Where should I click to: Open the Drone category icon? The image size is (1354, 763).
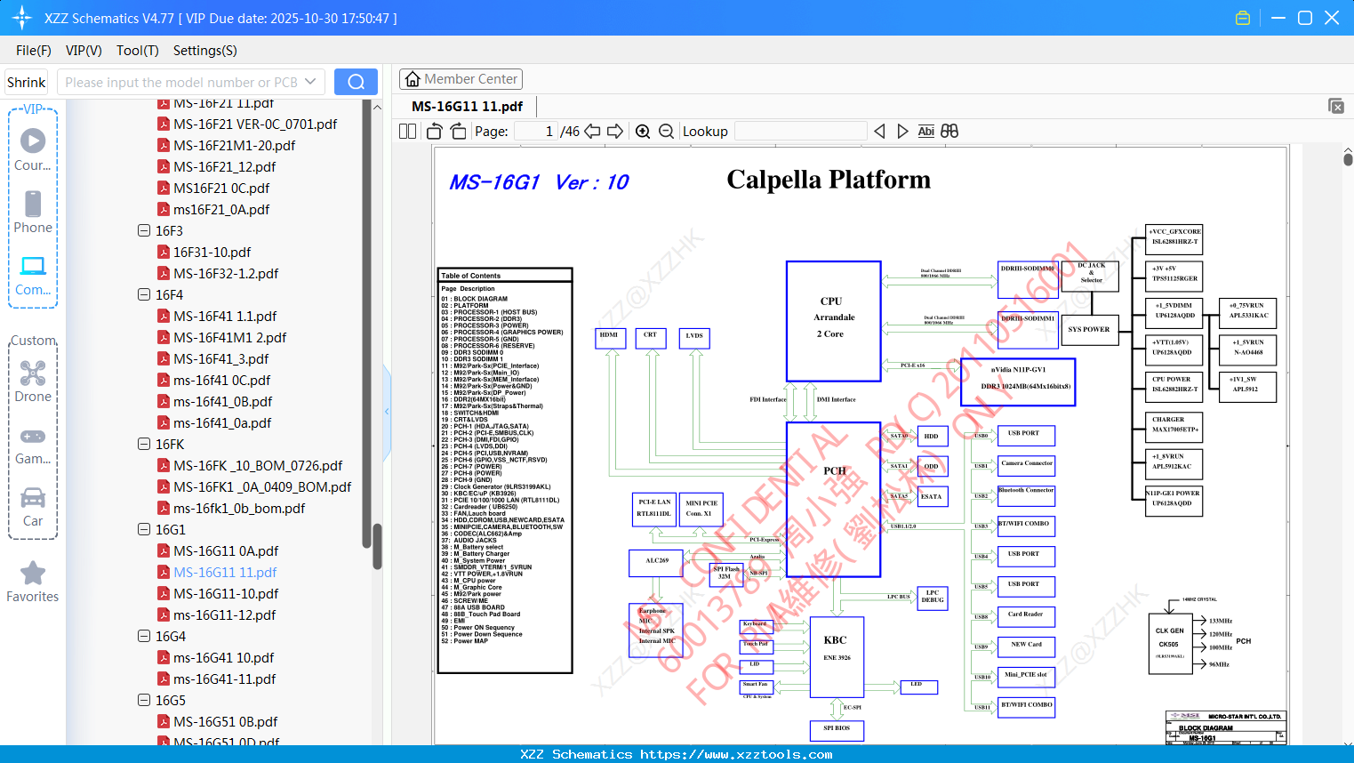(33, 381)
